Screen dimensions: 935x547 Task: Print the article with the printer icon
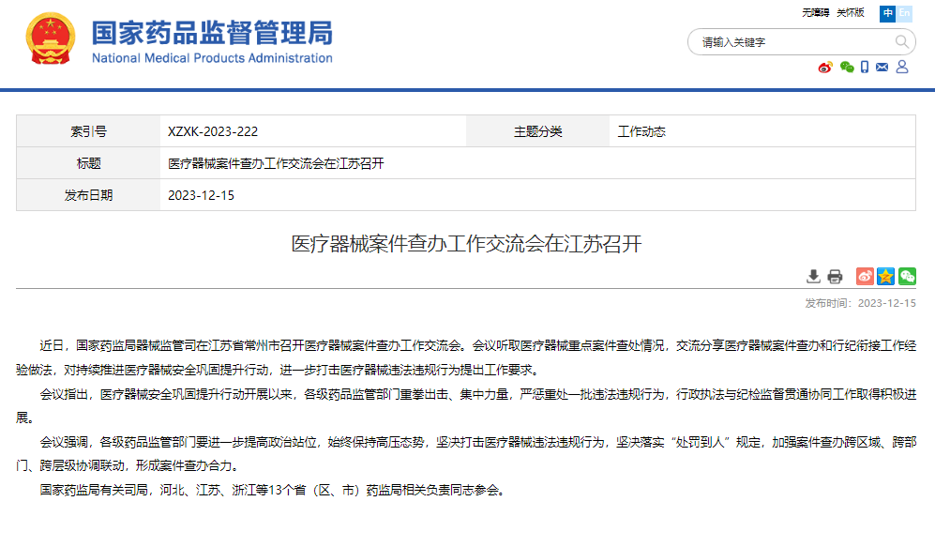pos(835,276)
